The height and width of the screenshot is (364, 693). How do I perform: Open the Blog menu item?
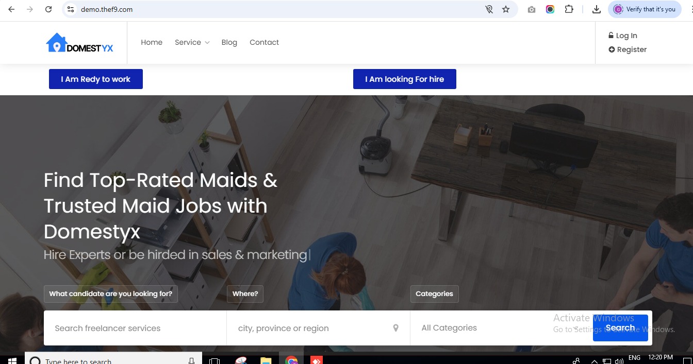point(229,42)
